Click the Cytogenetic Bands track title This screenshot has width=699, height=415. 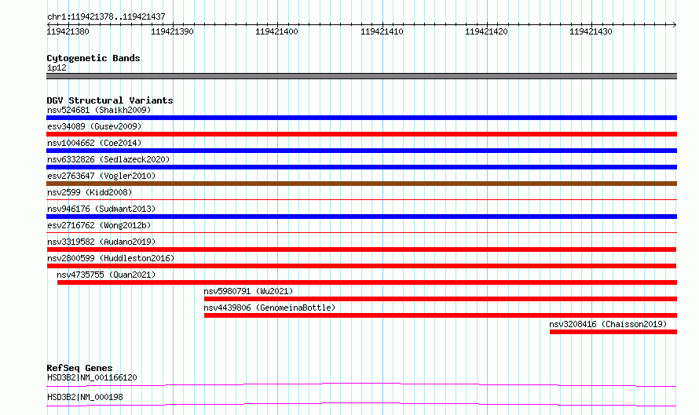(93, 58)
